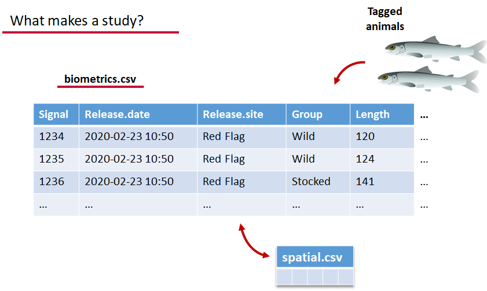Click length value 124
This screenshot has width=487, height=291.
[x=382, y=160]
